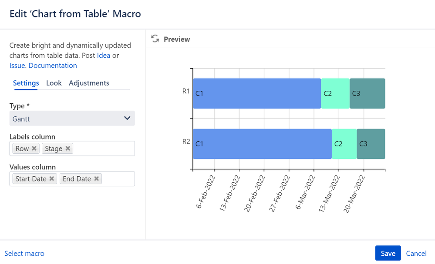Image resolution: width=435 pixels, height=264 pixels.
Task: Remove the Row label tag
Action: click(x=34, y=148)
